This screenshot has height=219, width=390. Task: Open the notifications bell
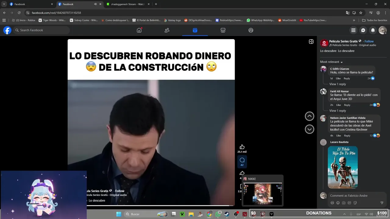pos(373,30)
